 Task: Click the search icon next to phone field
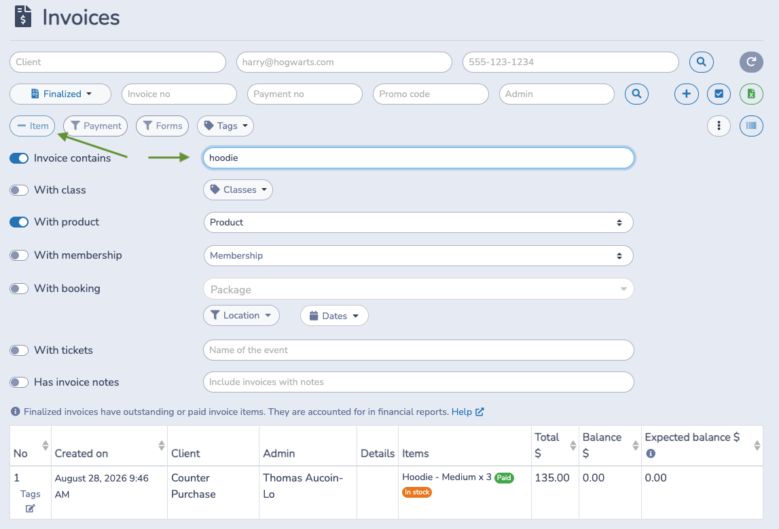(x=701, y=62)
